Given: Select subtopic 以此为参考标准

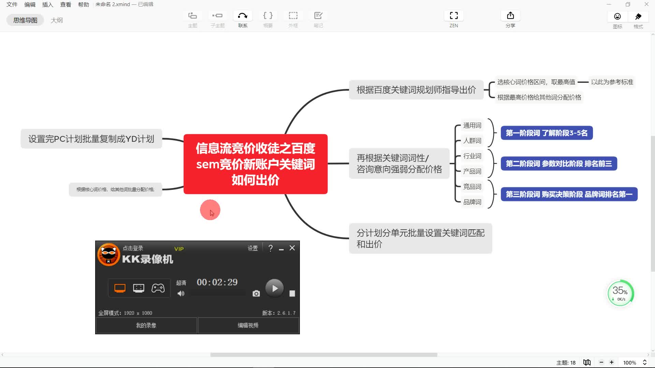Looking at the screenshot, I should (612, 82).
